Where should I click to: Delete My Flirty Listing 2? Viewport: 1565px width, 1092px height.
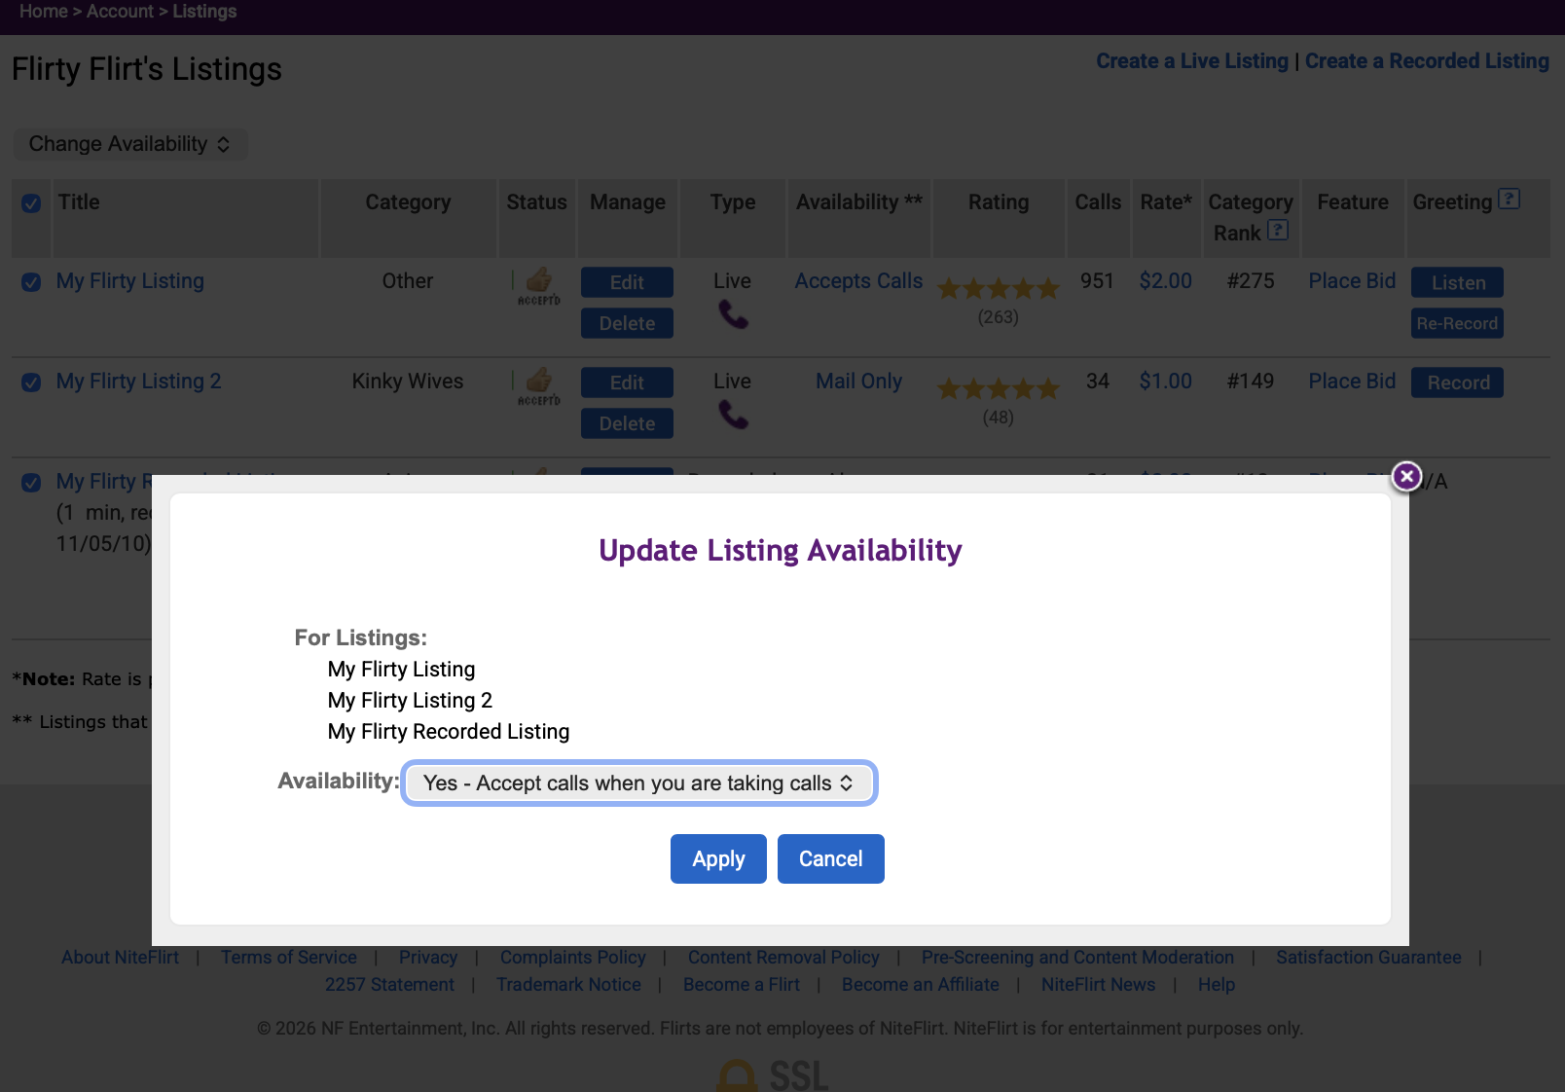627,423
